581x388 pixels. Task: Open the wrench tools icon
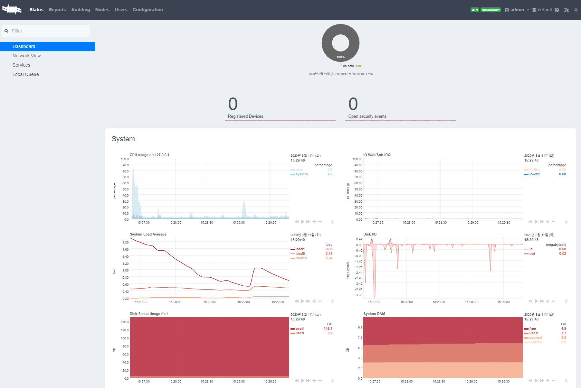click(x=567, y=10)
